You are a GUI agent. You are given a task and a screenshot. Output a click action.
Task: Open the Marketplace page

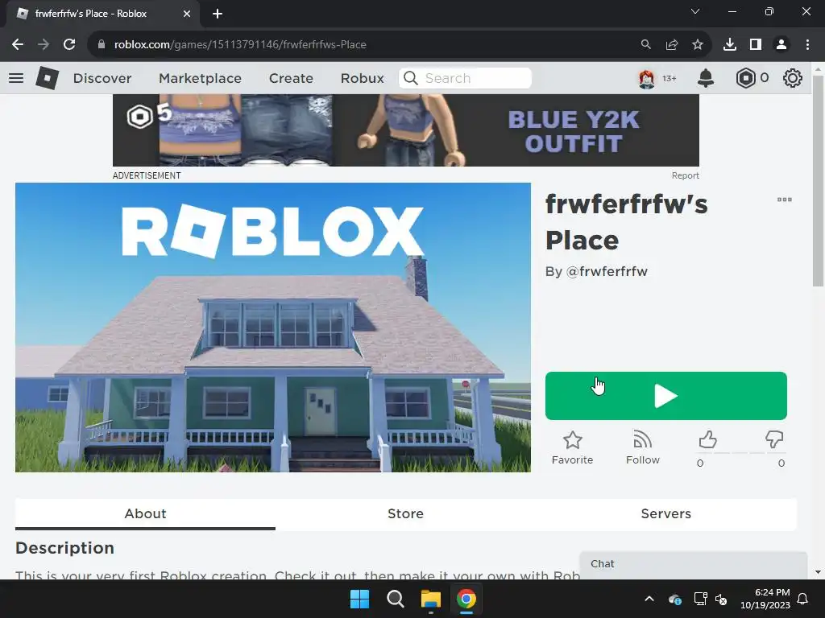(x=200, y=78)
